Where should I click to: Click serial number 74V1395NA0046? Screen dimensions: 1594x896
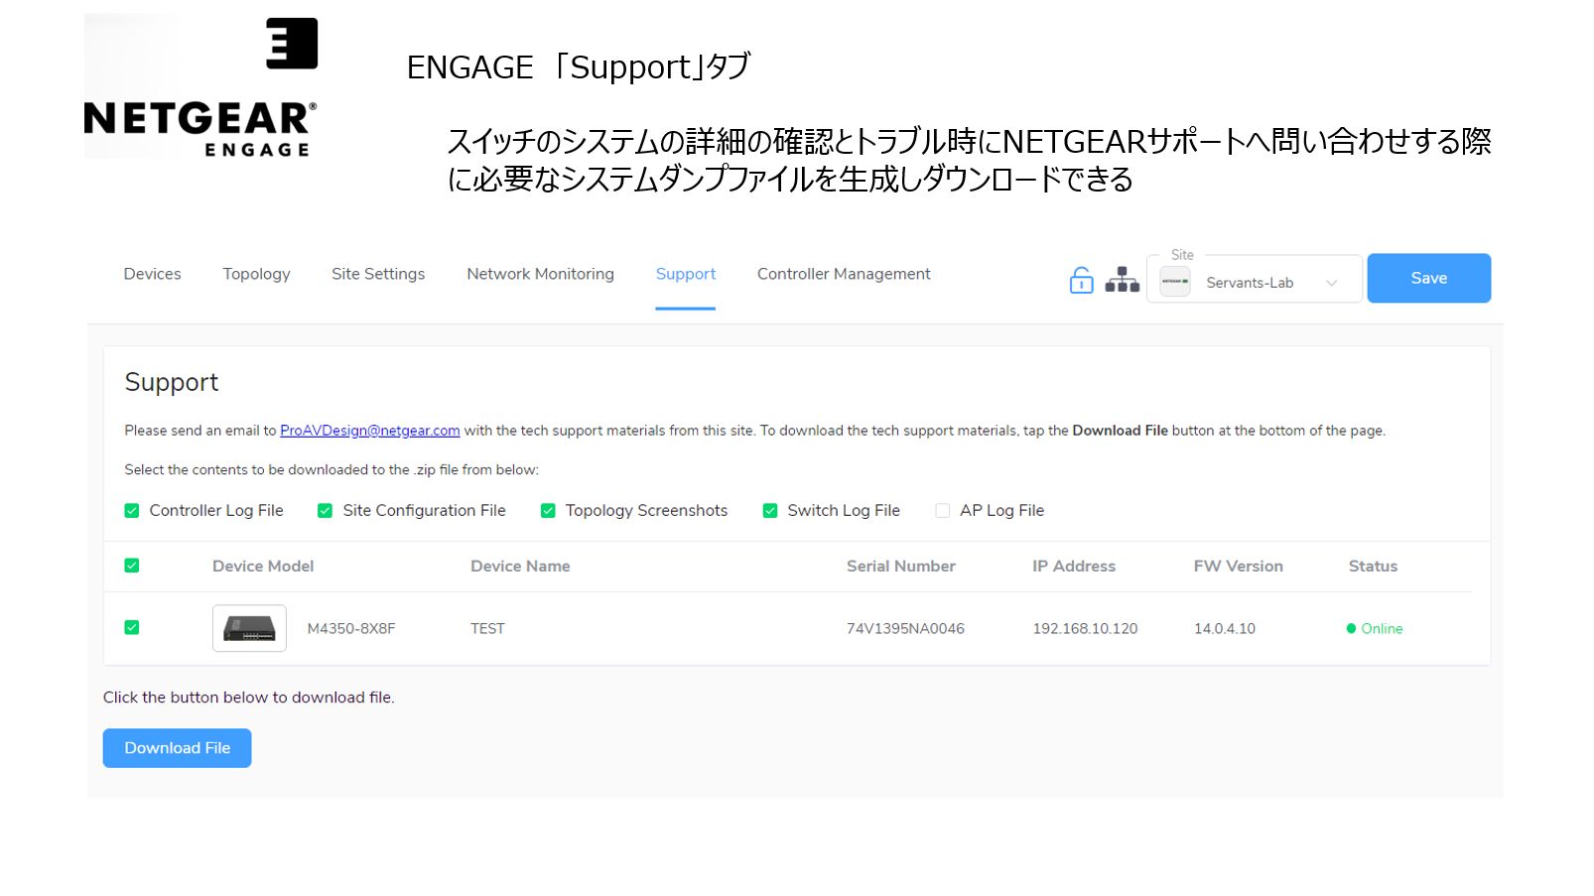coord(905,628)
